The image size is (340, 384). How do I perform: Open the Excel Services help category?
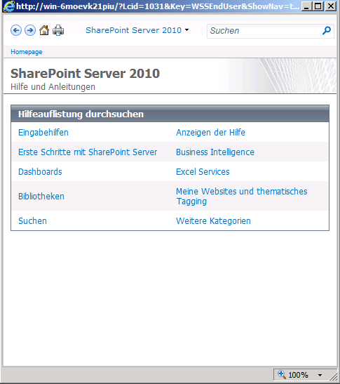[203, 172]
